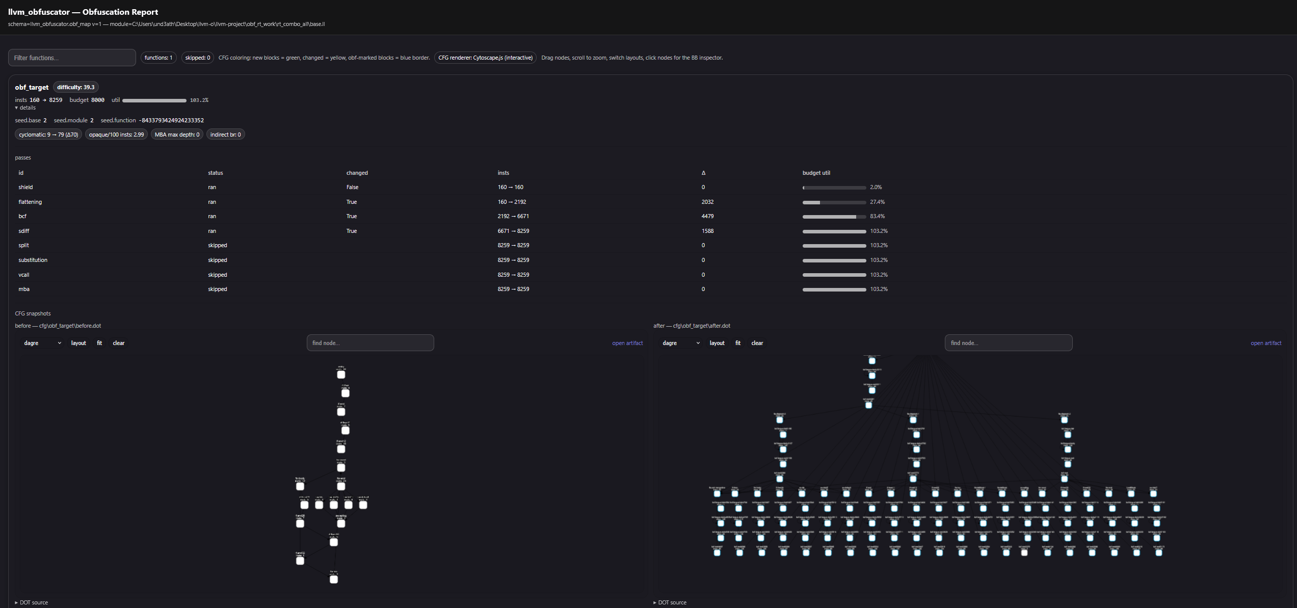Click the difficulty: 39.3 badge
The image size is (1297, 608).
(76, 87)
